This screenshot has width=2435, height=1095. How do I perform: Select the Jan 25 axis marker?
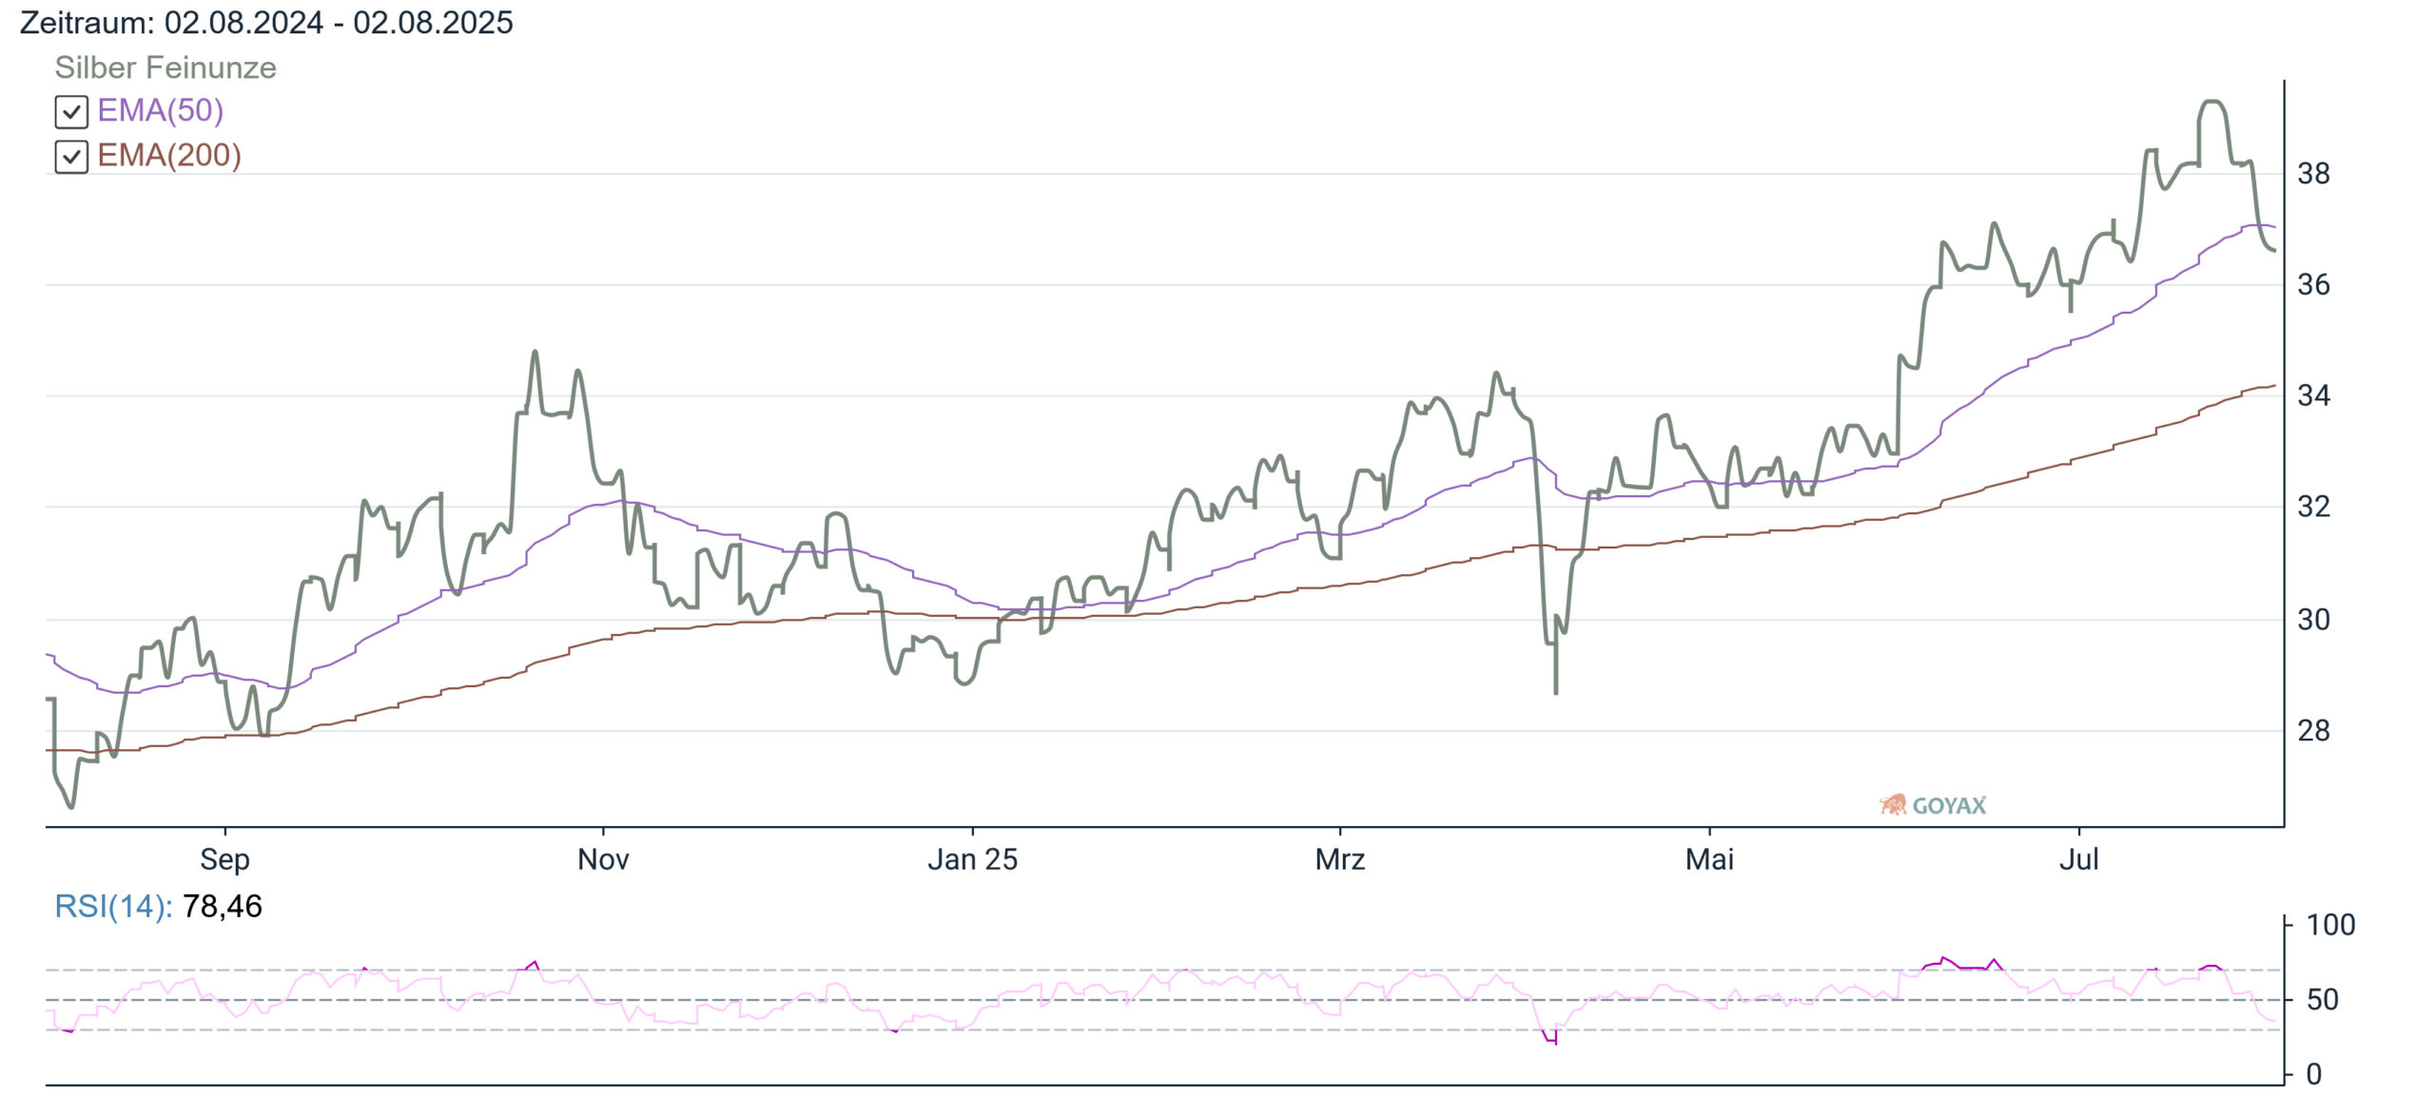pyautogui.click(x=972, y=859)
